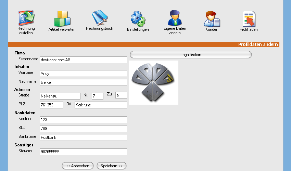Click the Vorname label
291x171 pixels.
point(26,73)
